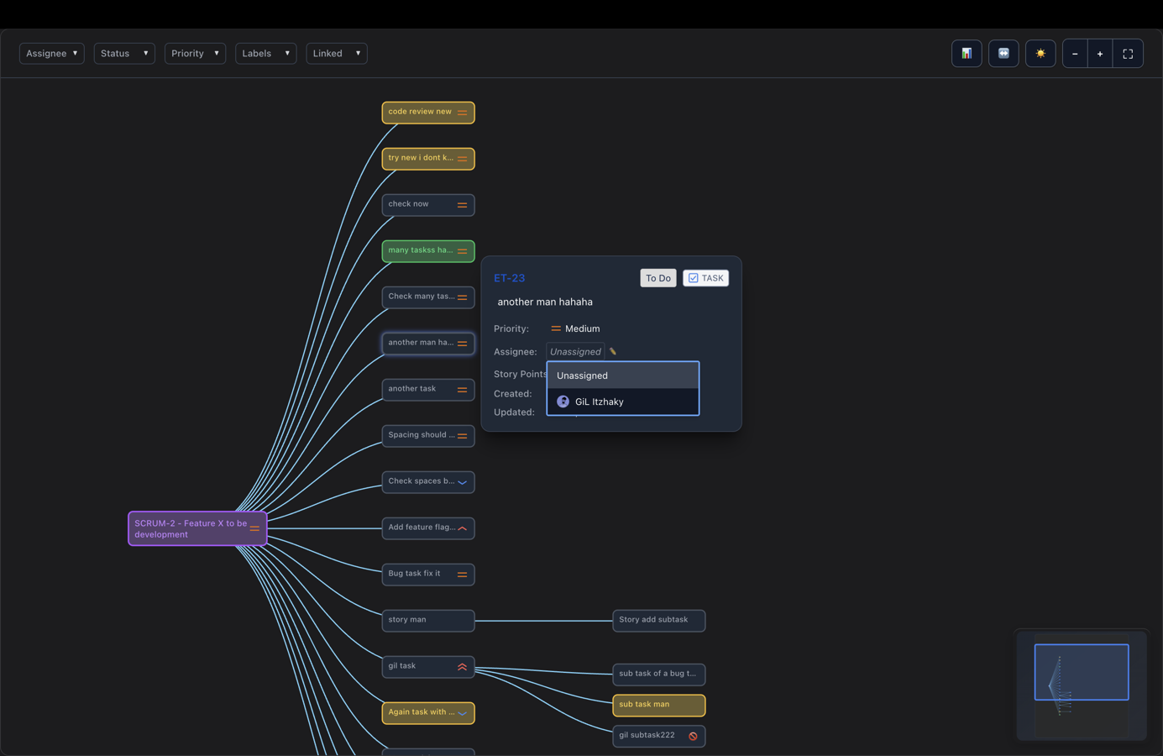Click the 'another man hahaha' card title

click(x=545, y=302)
